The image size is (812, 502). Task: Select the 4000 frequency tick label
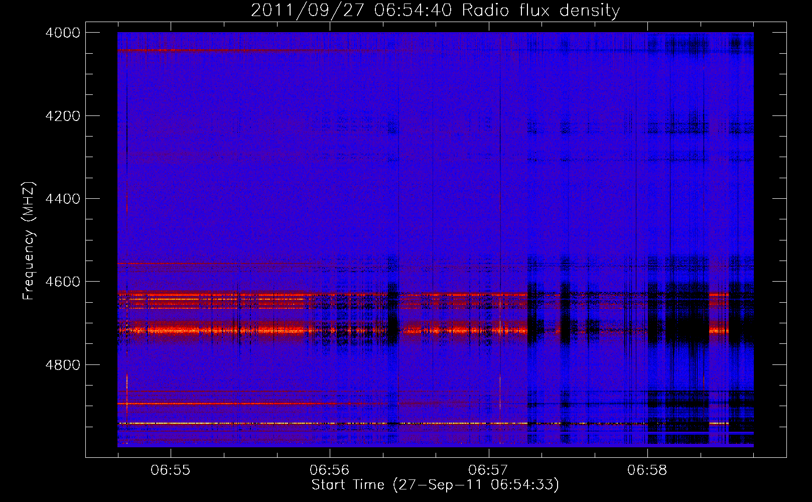pyautogui.click(x=63, y=33)
